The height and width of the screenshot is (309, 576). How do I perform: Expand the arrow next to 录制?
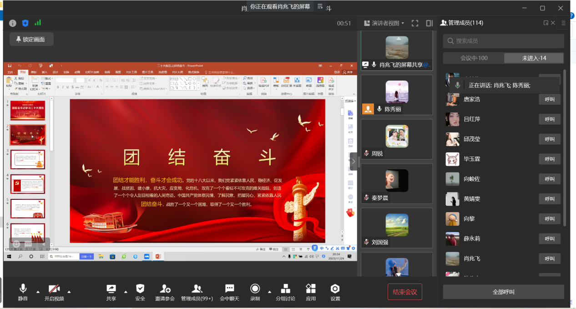269,292
